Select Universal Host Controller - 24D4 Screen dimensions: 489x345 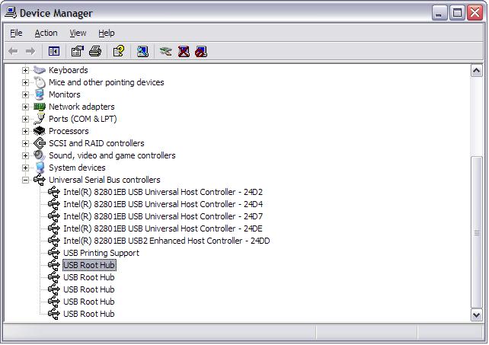tap(163, 204)
